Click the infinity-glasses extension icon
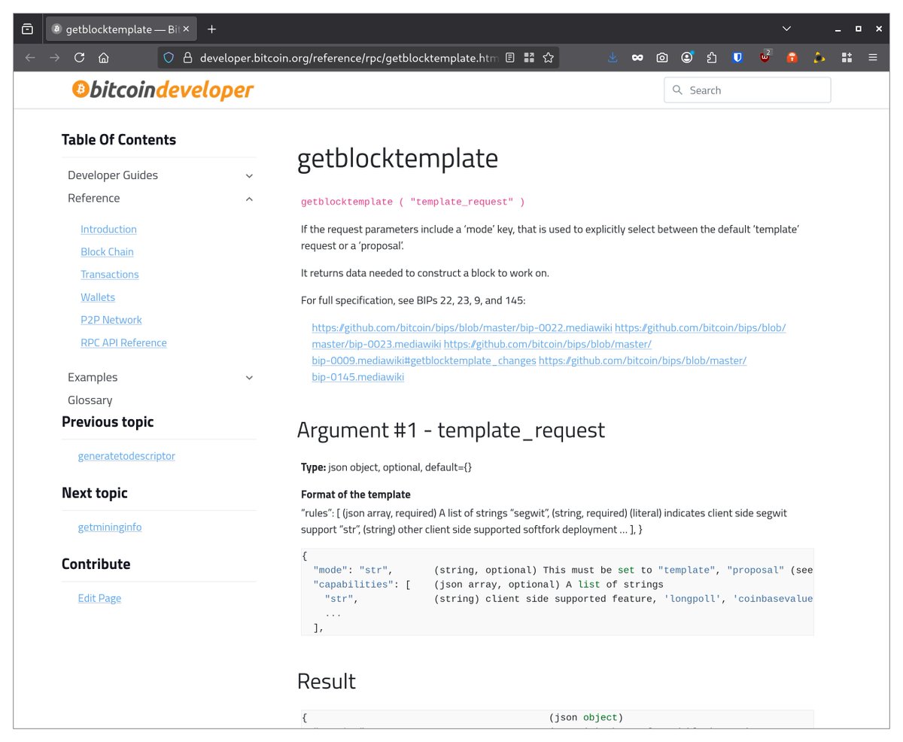Viewport: 903px width, 742px height. click(637, 57)
